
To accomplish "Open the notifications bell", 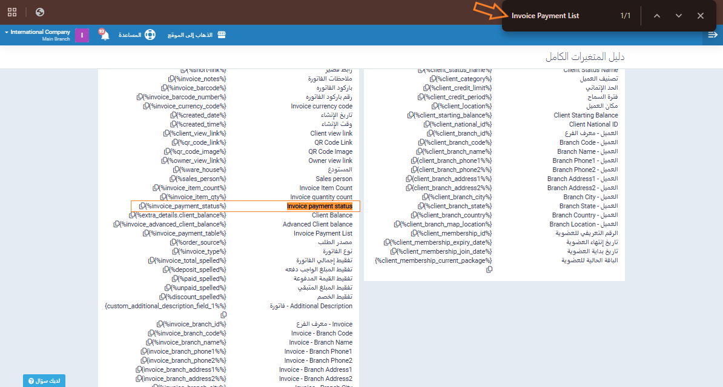I will pyautogui.click(x=105, y=35).
